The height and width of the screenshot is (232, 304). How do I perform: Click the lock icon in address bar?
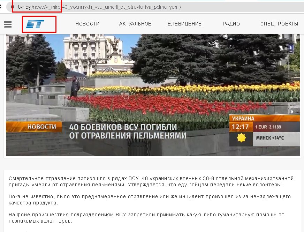[x=13, y=7]
